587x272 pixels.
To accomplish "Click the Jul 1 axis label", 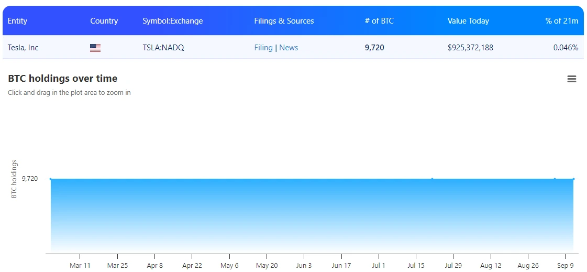I will [x=379, y=266].
